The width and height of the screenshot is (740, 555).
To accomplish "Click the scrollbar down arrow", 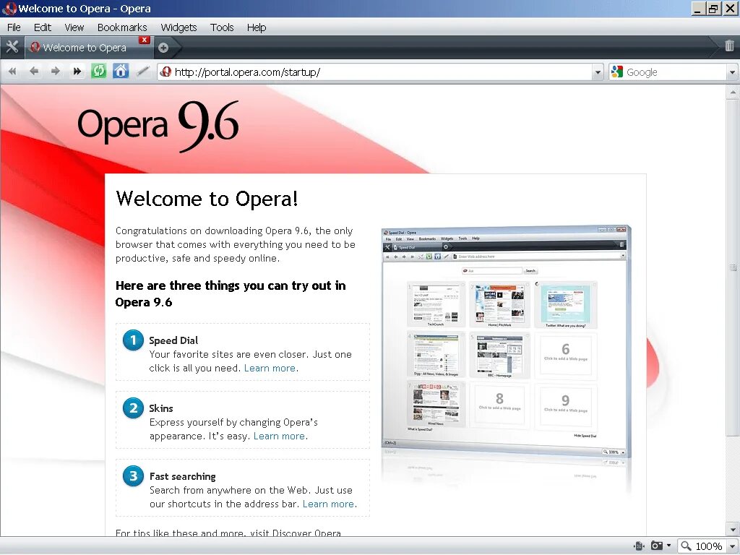I will (733, 528).
